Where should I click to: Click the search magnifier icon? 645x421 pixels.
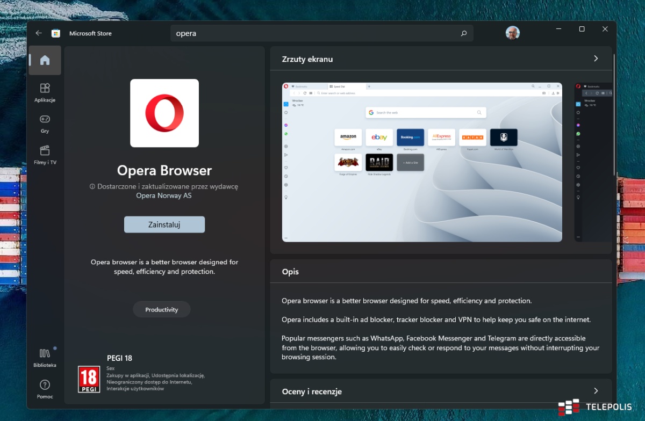coord(463,33)
